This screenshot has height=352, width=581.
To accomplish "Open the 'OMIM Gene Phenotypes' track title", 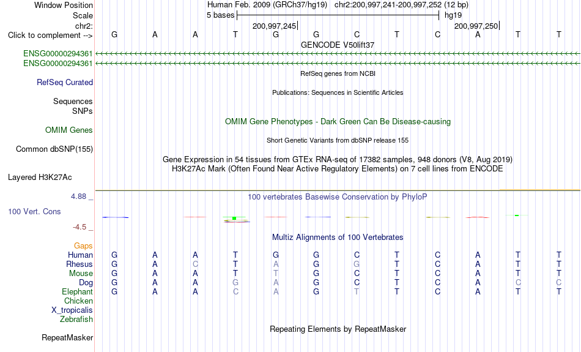I will click(338, 122).
